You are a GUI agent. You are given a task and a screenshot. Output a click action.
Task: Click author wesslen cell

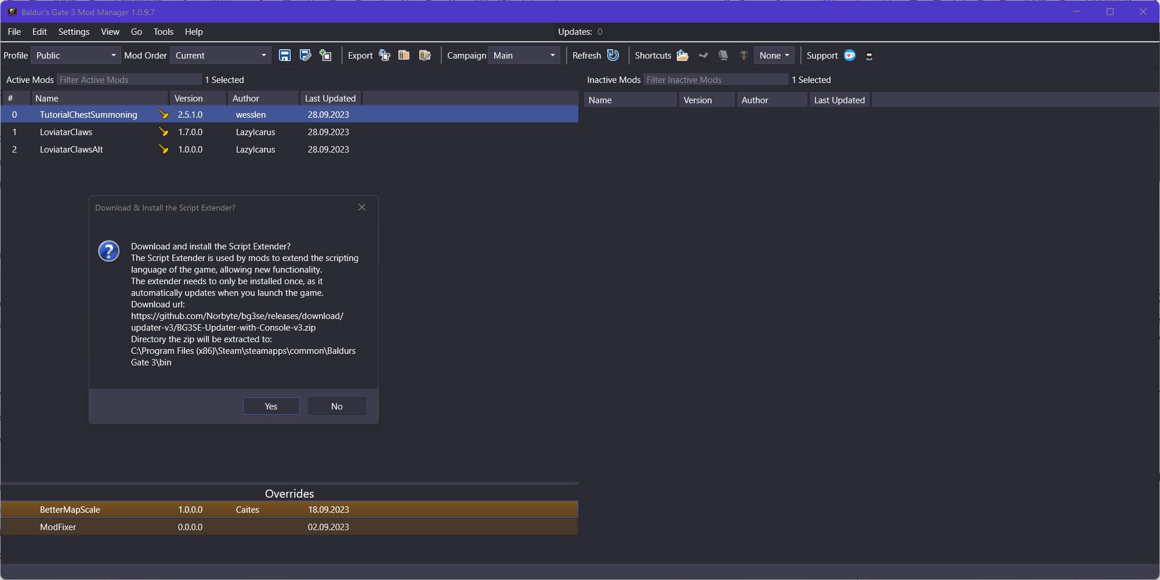tap(251, 115)
